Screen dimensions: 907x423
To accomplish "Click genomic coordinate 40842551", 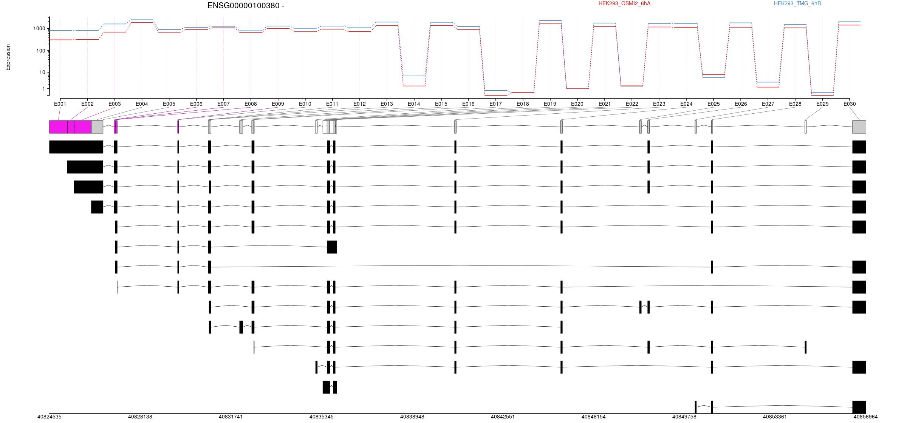I will coord(503,417).
